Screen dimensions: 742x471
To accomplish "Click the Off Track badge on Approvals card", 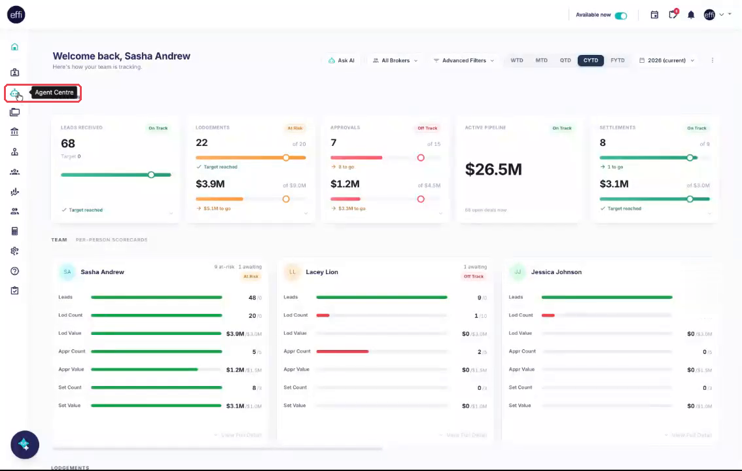I will tap(427, 128).
